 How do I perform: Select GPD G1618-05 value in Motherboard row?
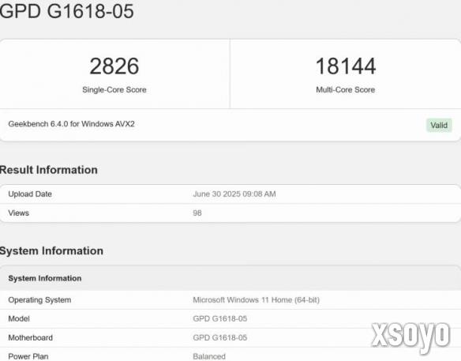(x=220, y=338)
